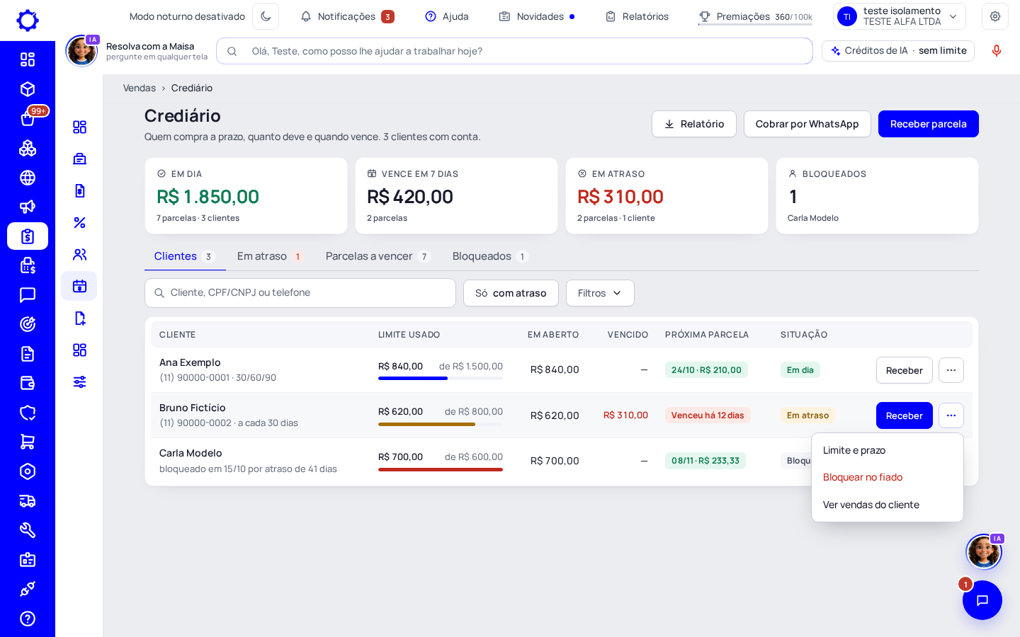Focus the client CPF/CNPJ search field

point(300,293)
